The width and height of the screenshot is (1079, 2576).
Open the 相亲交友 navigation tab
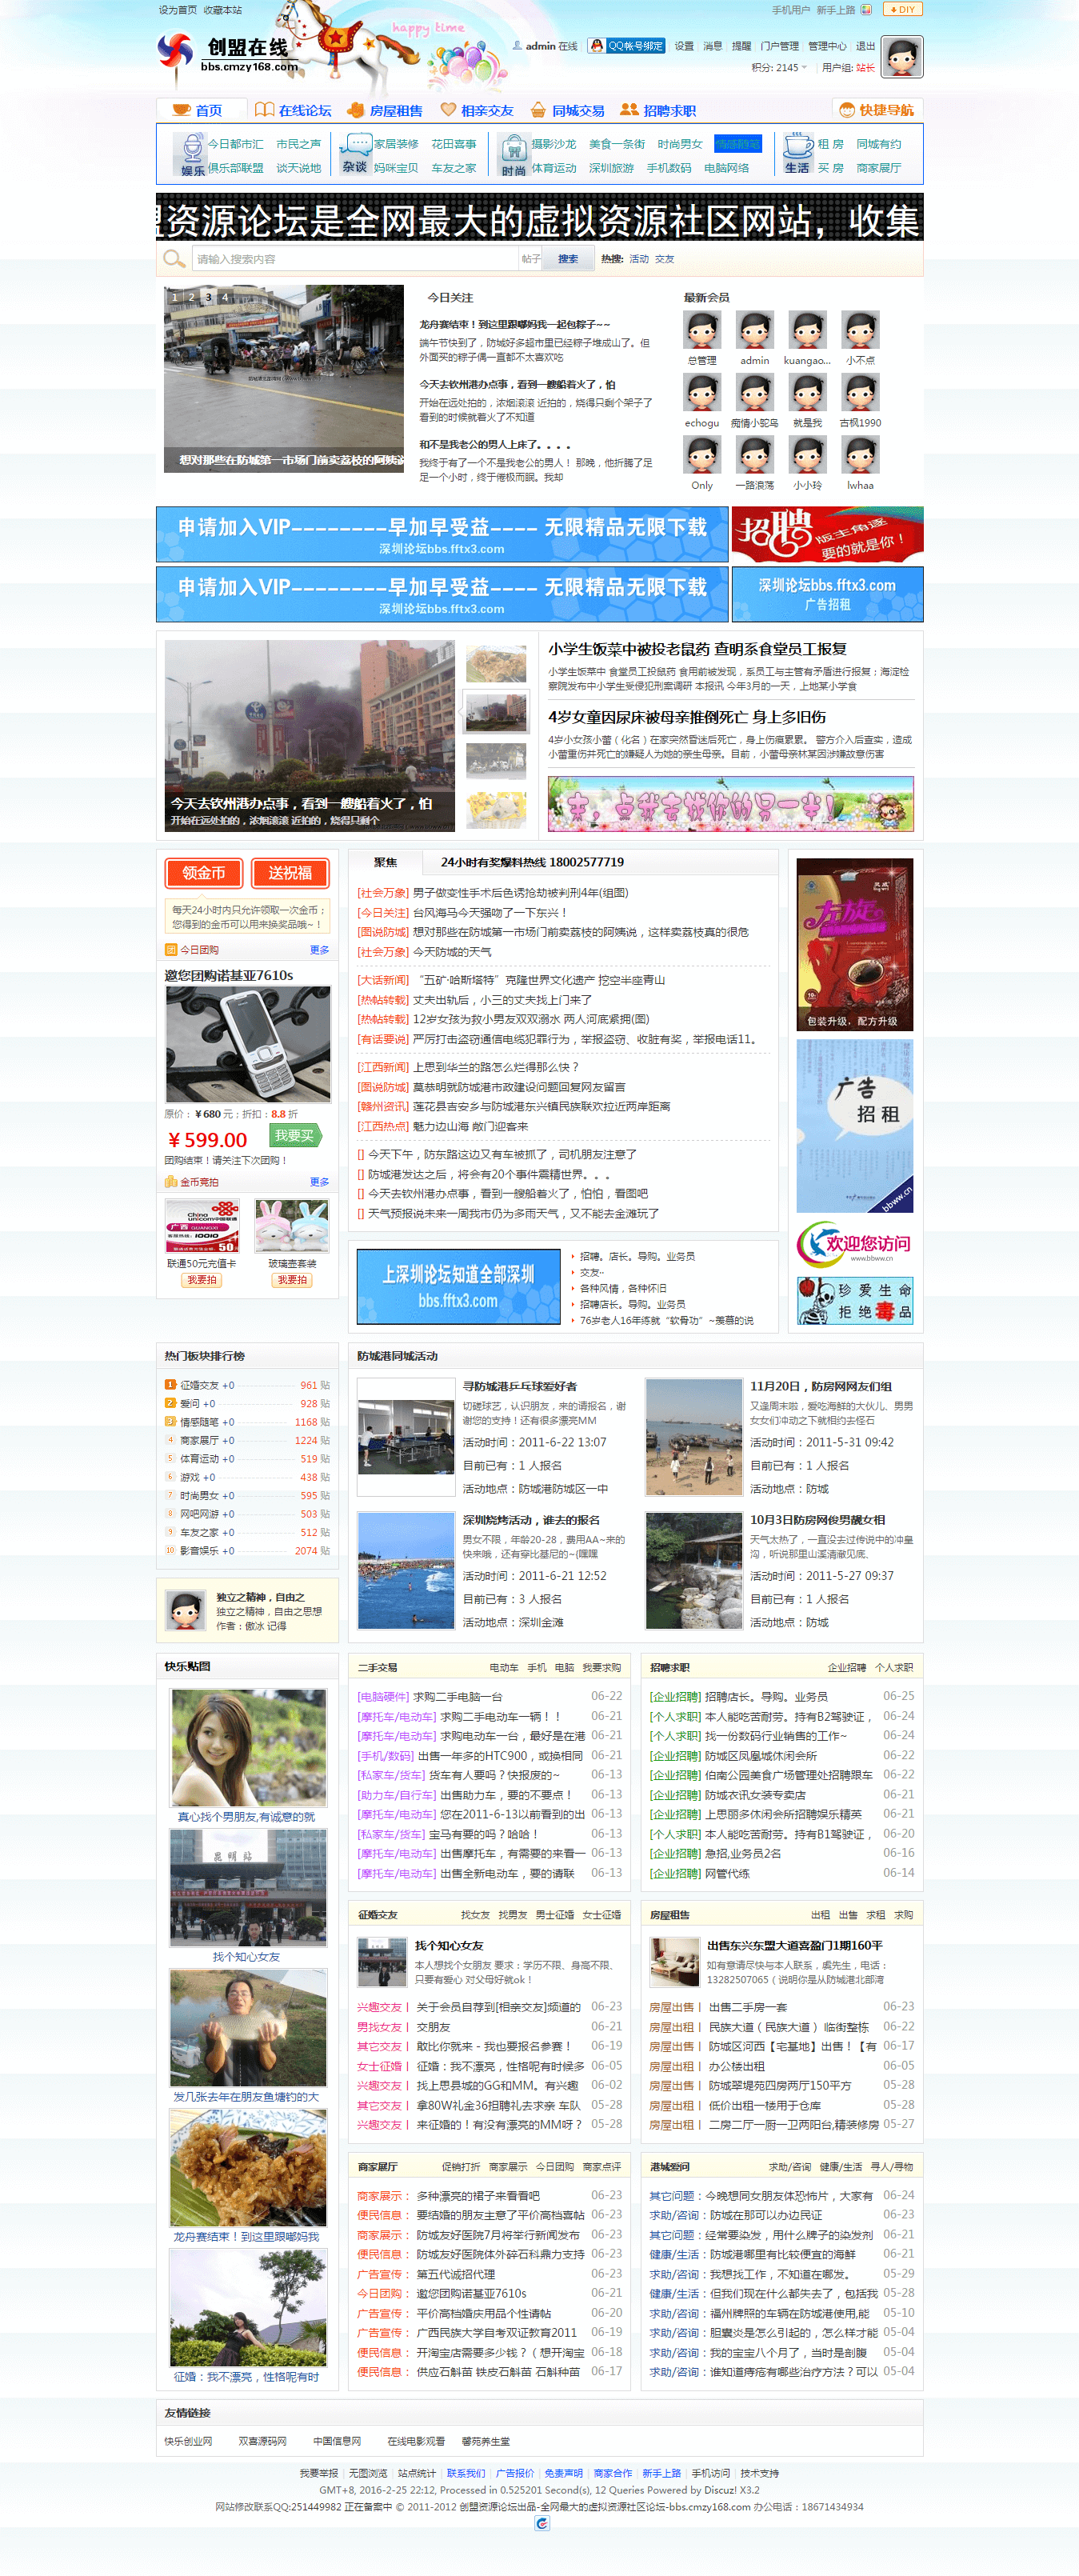(x=477, y=110)
